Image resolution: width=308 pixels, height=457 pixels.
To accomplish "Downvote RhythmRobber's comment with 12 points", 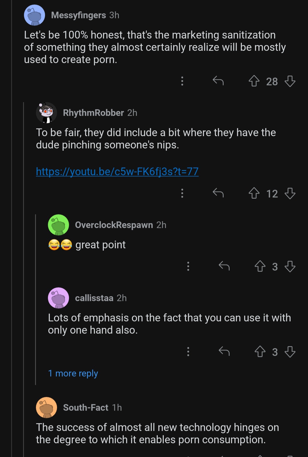I will (290, 193).
